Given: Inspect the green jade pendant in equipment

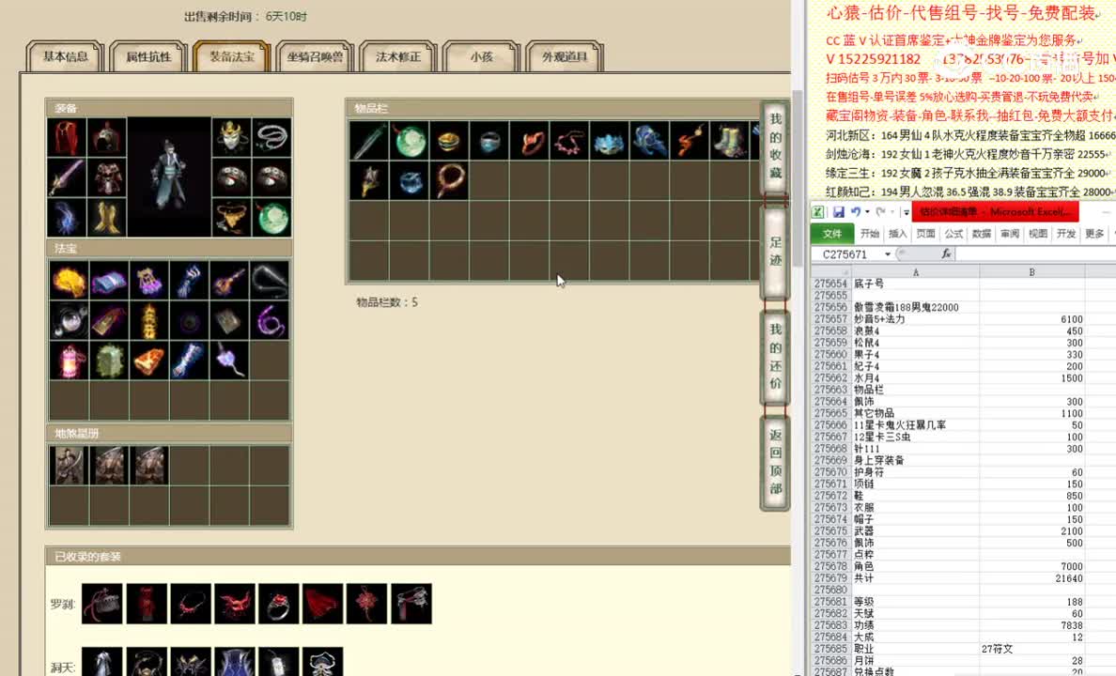Looking at the screenshot, I should 271,217.
